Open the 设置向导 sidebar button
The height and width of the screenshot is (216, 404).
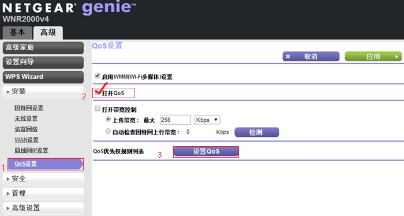coord(43,62)
